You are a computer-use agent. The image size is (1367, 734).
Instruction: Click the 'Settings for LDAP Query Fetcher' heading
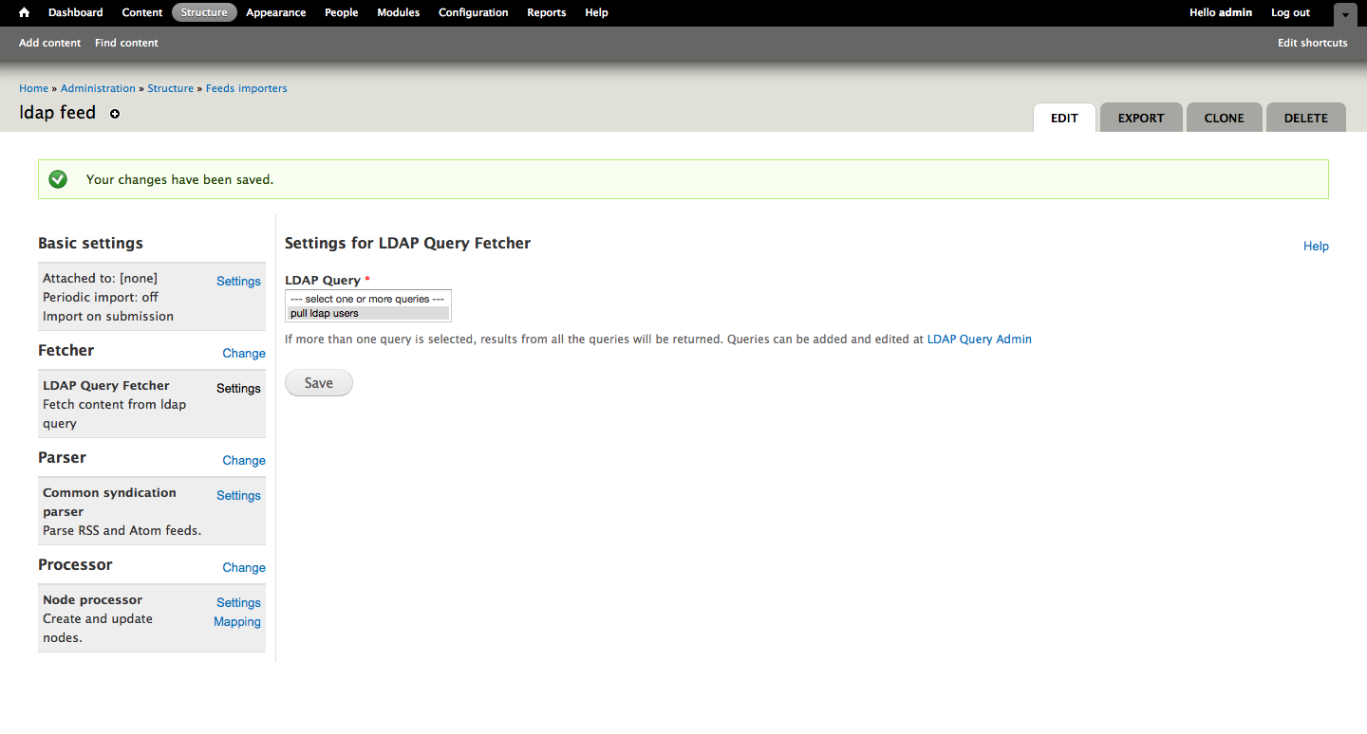pyautogui.click(x=407, y=243)
